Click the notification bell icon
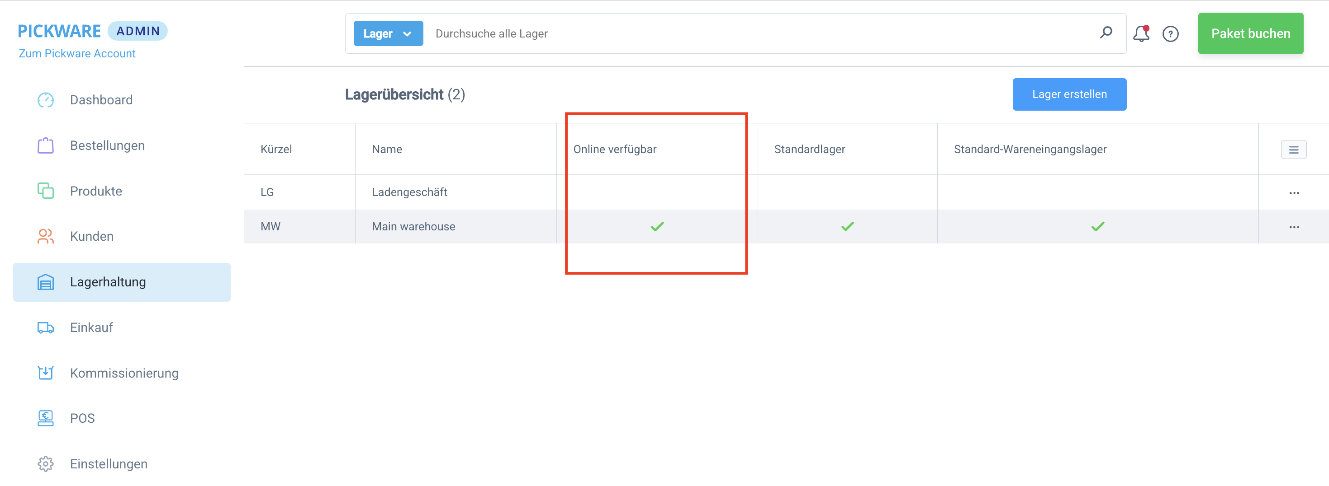The image size is (1329, 486). [1141, 34]
